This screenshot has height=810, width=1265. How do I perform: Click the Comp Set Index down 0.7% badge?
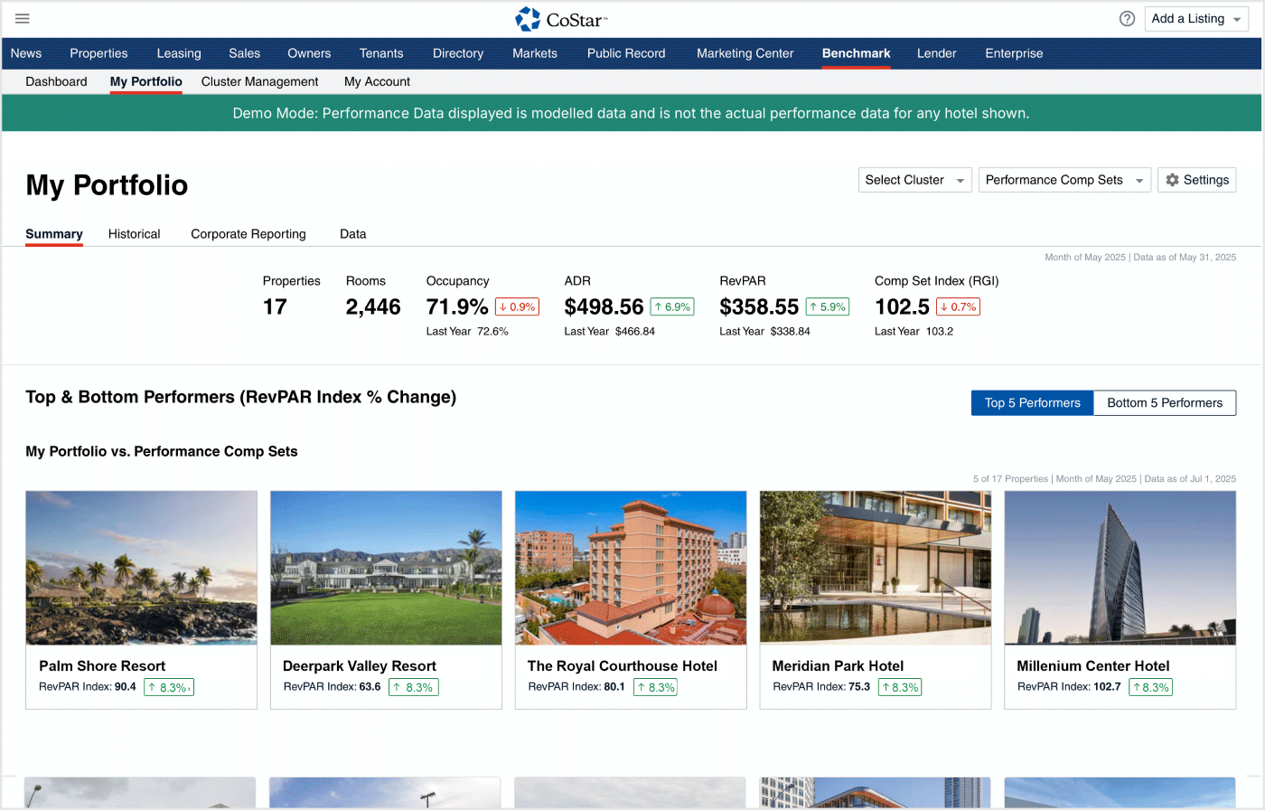pos(958,306)
